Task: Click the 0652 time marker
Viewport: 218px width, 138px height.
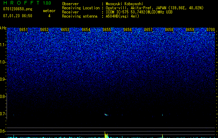Action: point(44,30)
